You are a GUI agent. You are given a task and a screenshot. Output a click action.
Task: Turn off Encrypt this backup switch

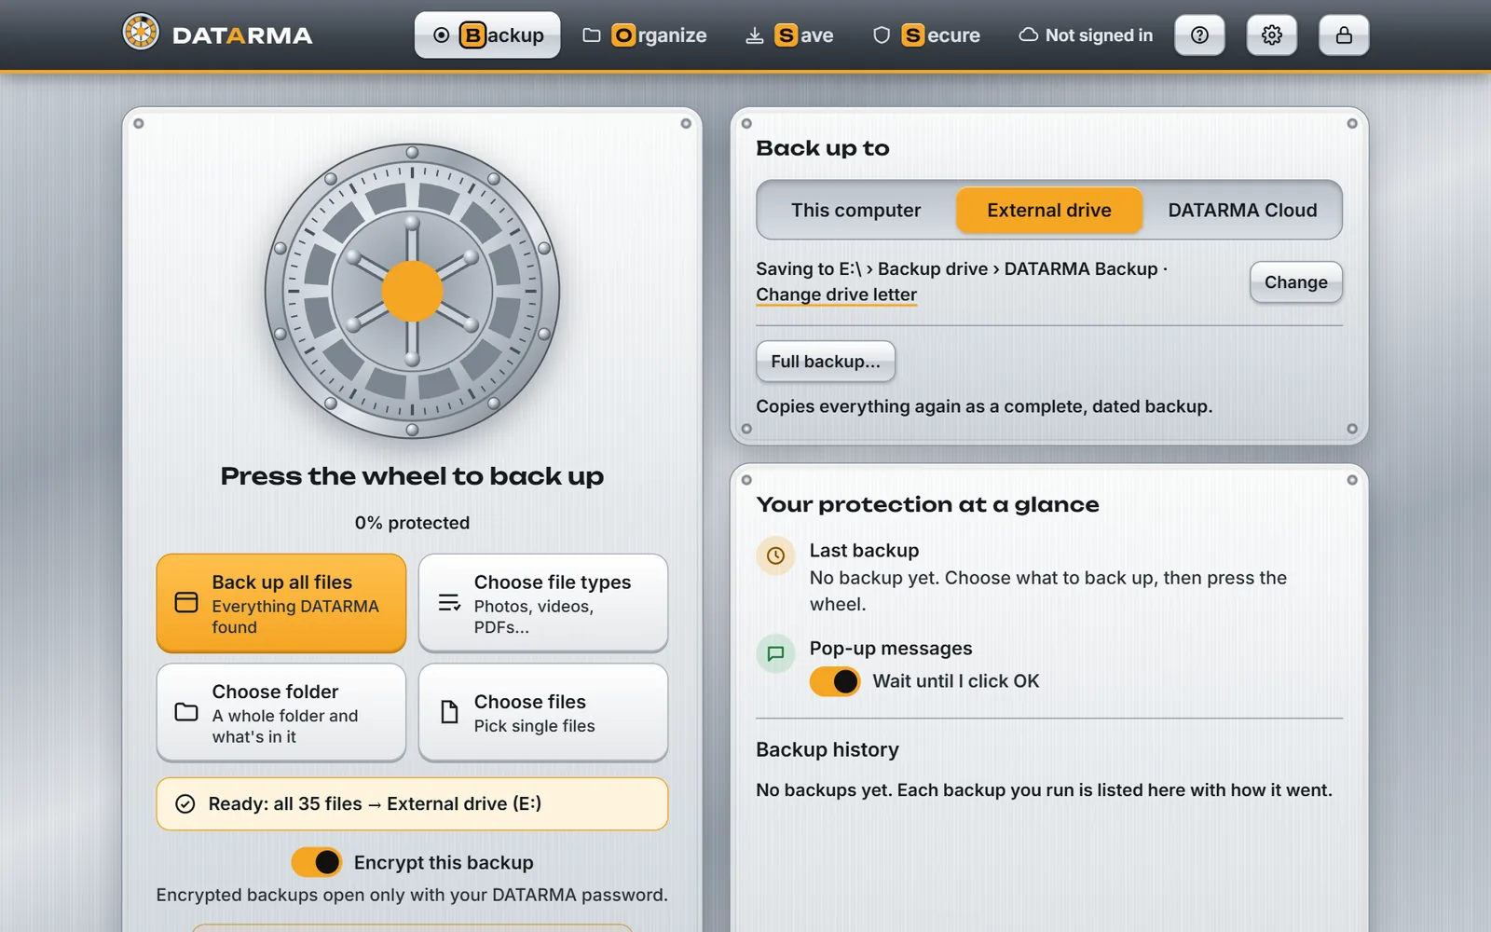pyautogui.click(x=317, y=862)
